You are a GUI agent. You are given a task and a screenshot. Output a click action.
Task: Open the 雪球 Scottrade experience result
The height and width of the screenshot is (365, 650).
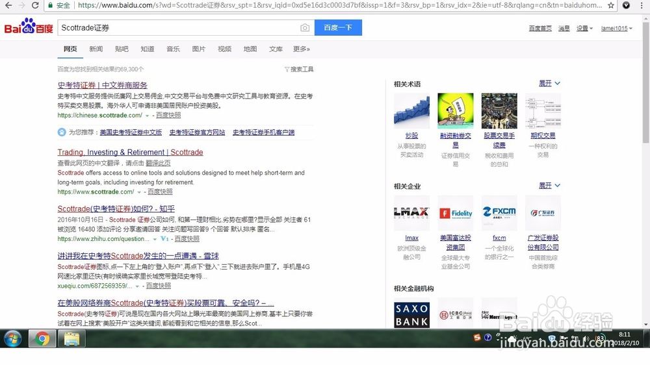pyautogui.click(x=138, y=256)
